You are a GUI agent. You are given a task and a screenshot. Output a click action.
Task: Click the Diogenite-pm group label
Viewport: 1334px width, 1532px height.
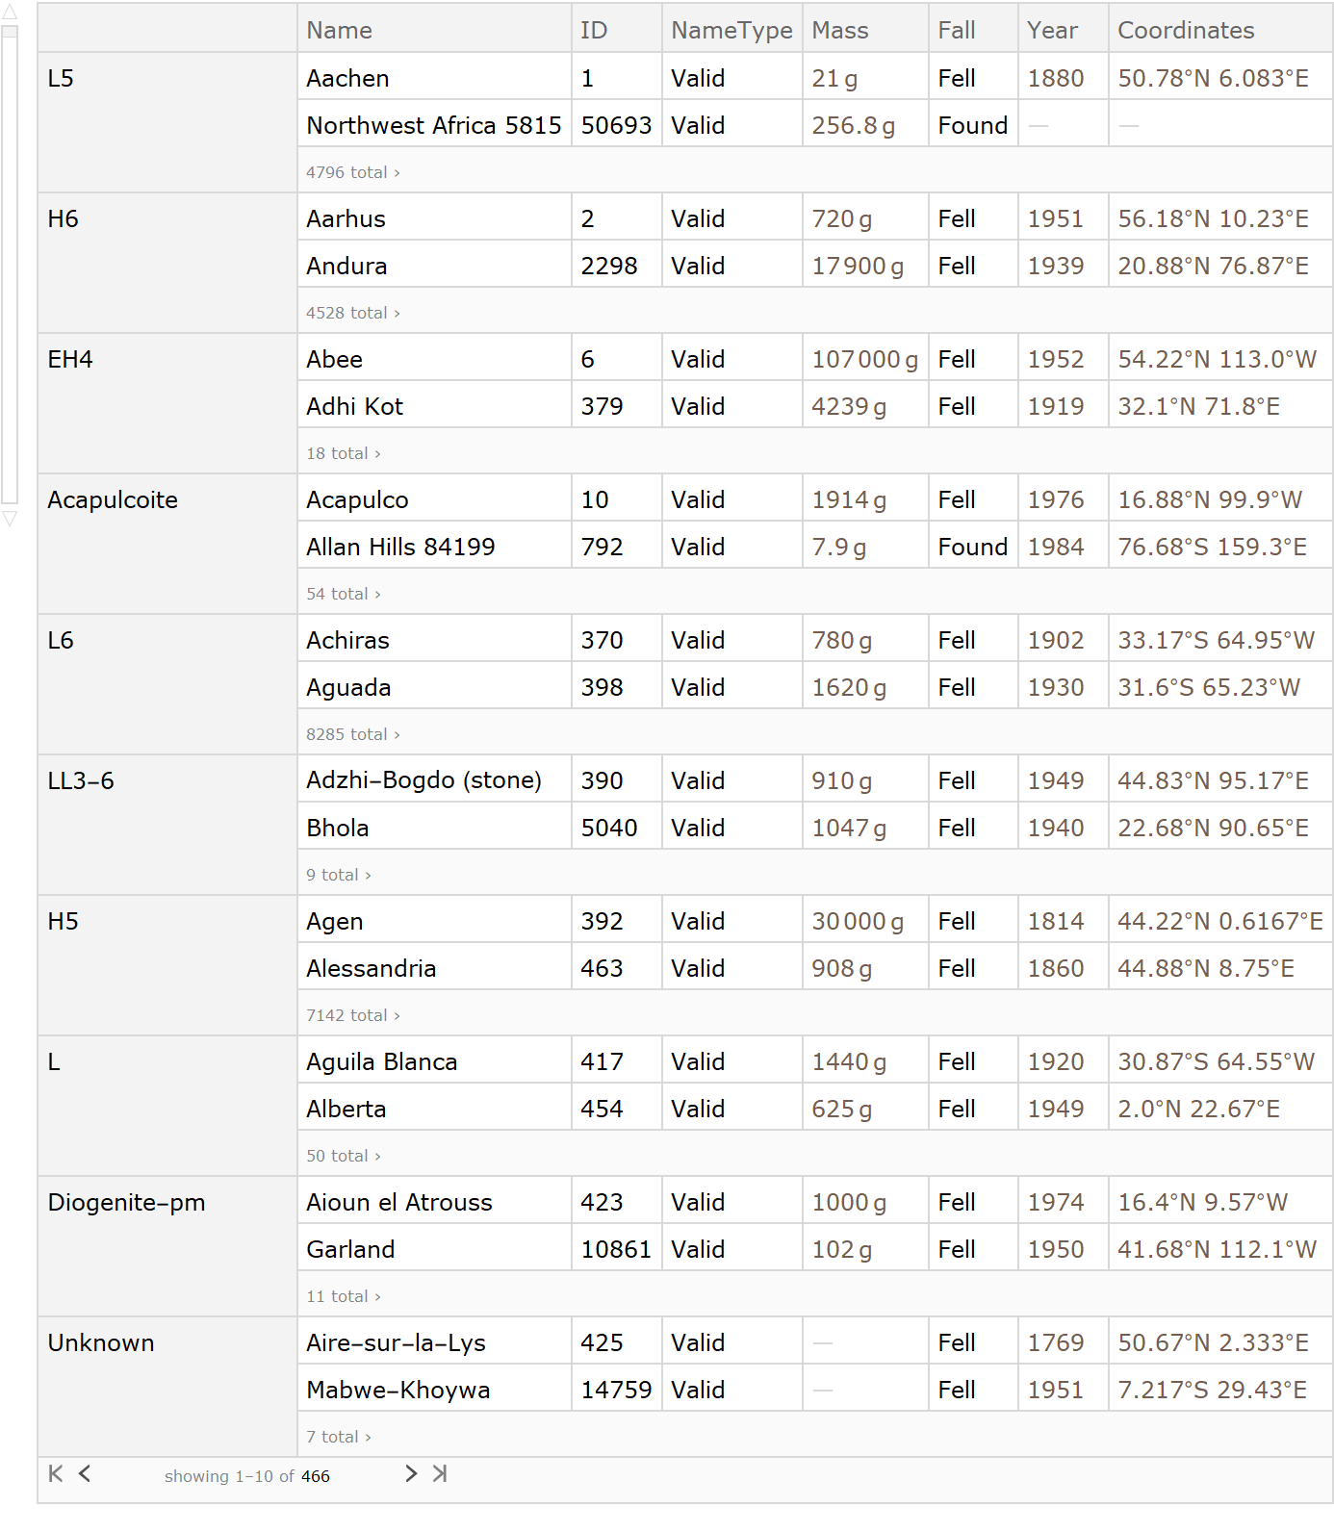(x=126, y=1202)
